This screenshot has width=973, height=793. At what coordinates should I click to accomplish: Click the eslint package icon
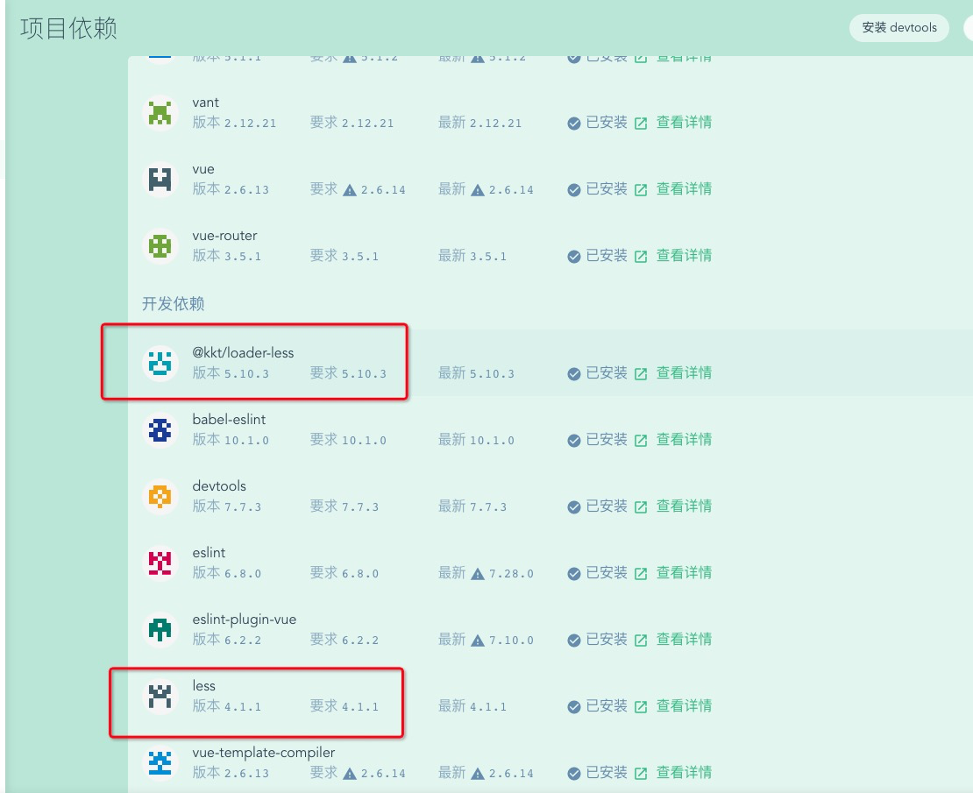click(158, 563)
